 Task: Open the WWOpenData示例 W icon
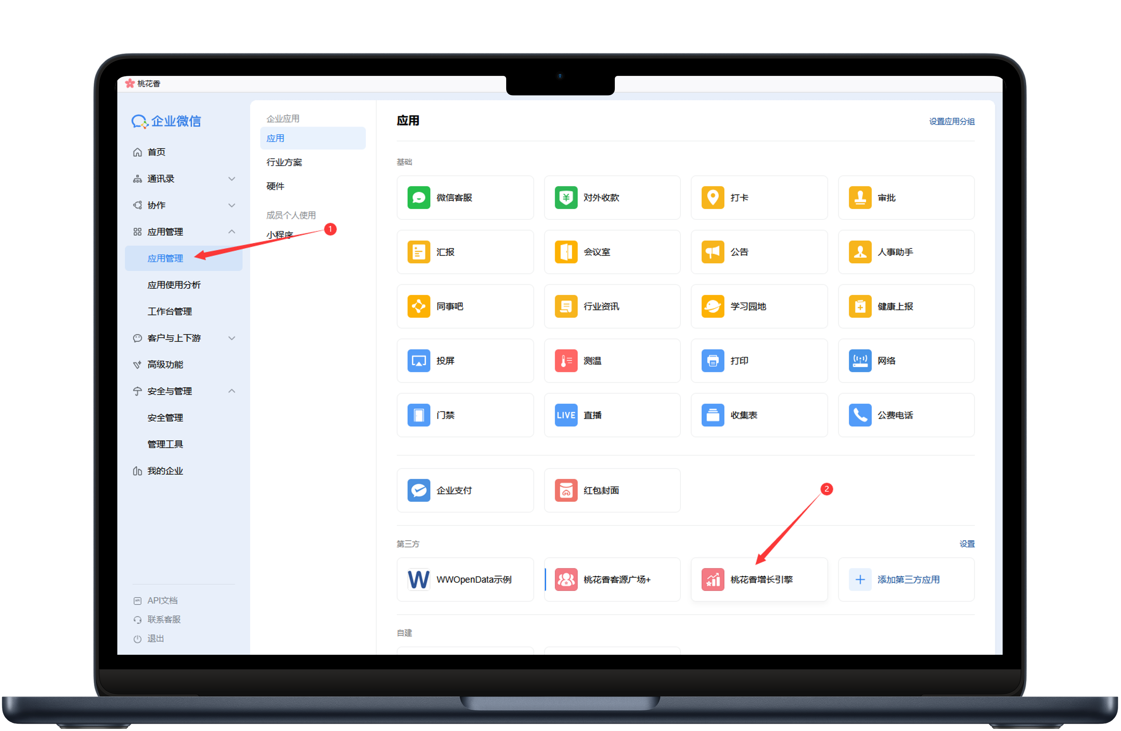418,579
